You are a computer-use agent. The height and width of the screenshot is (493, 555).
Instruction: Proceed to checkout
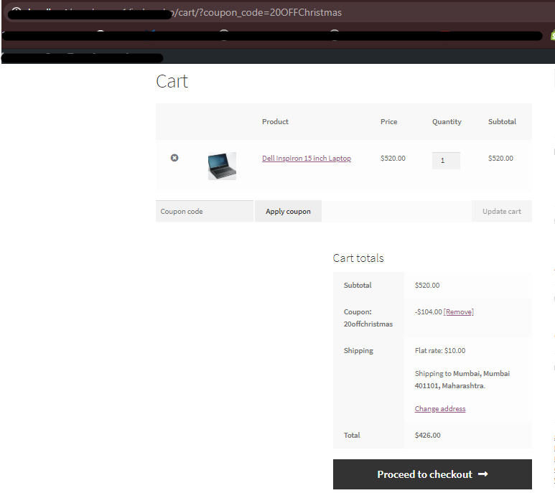(x=432, y=474)
